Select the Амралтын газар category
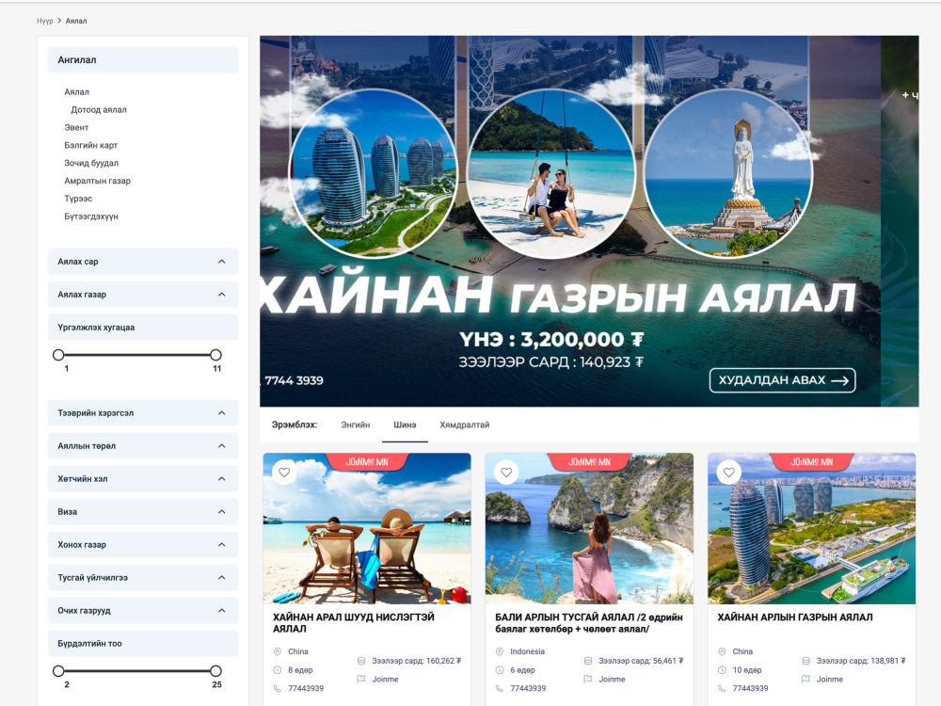 97,181
